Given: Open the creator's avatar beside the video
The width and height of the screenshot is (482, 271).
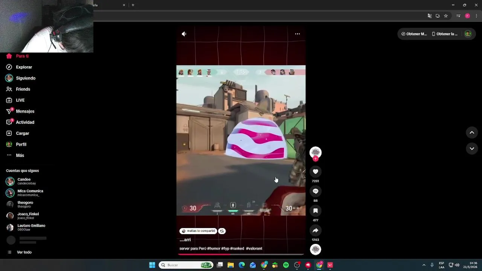Looking at the screenshot, I should coord(316,152).
